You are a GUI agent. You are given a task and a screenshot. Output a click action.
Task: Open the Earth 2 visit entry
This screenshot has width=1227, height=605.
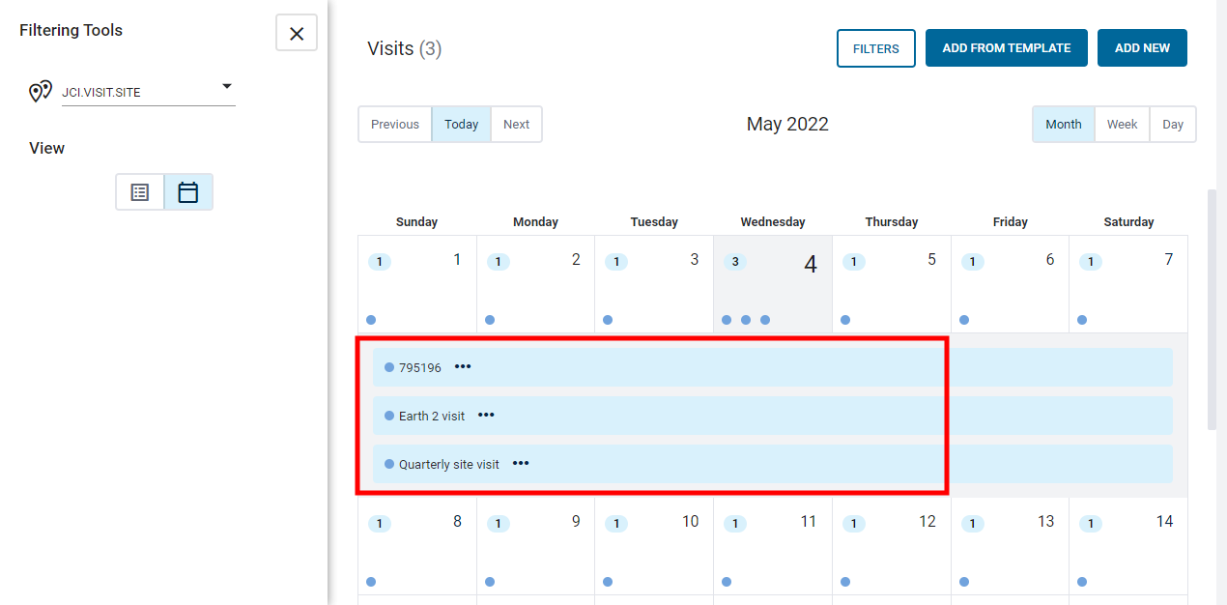773,416
